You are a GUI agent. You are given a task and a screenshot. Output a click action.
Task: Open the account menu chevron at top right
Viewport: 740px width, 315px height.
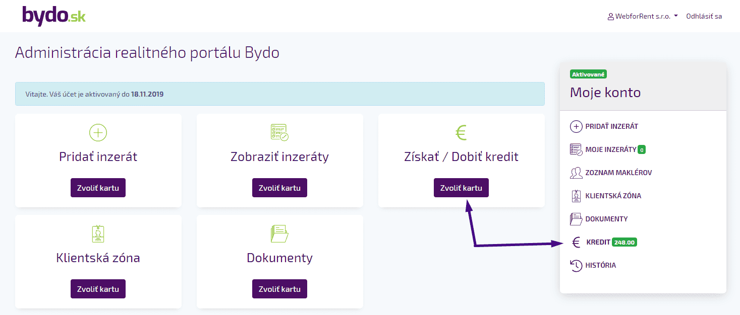pyautogui.click(x=675, y=16)
